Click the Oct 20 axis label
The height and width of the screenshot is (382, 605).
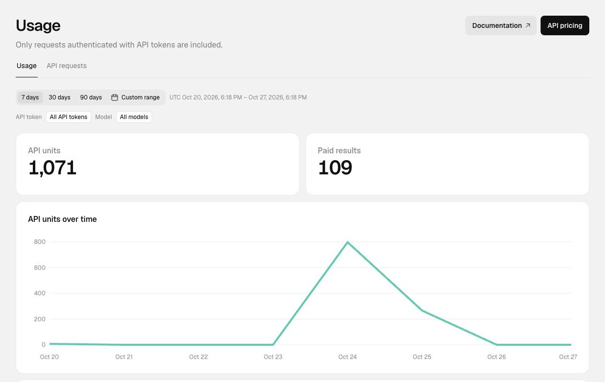point(49,357)
